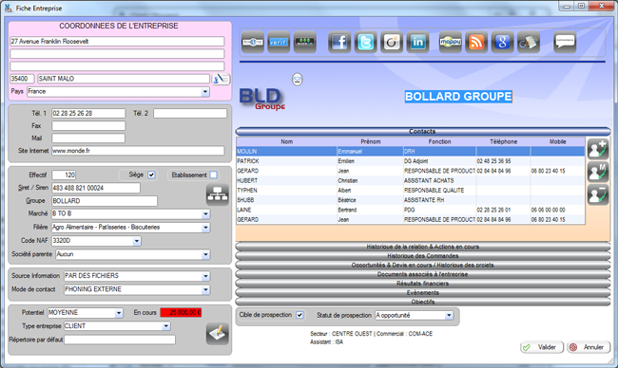Open the Societe.com lookup icon

253,42
